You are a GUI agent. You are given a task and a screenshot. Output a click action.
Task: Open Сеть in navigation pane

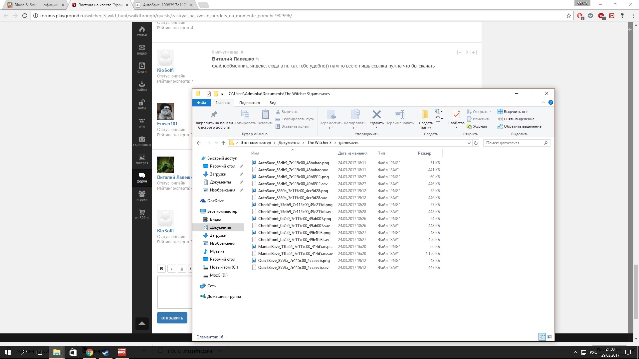[x=211, y=286]
